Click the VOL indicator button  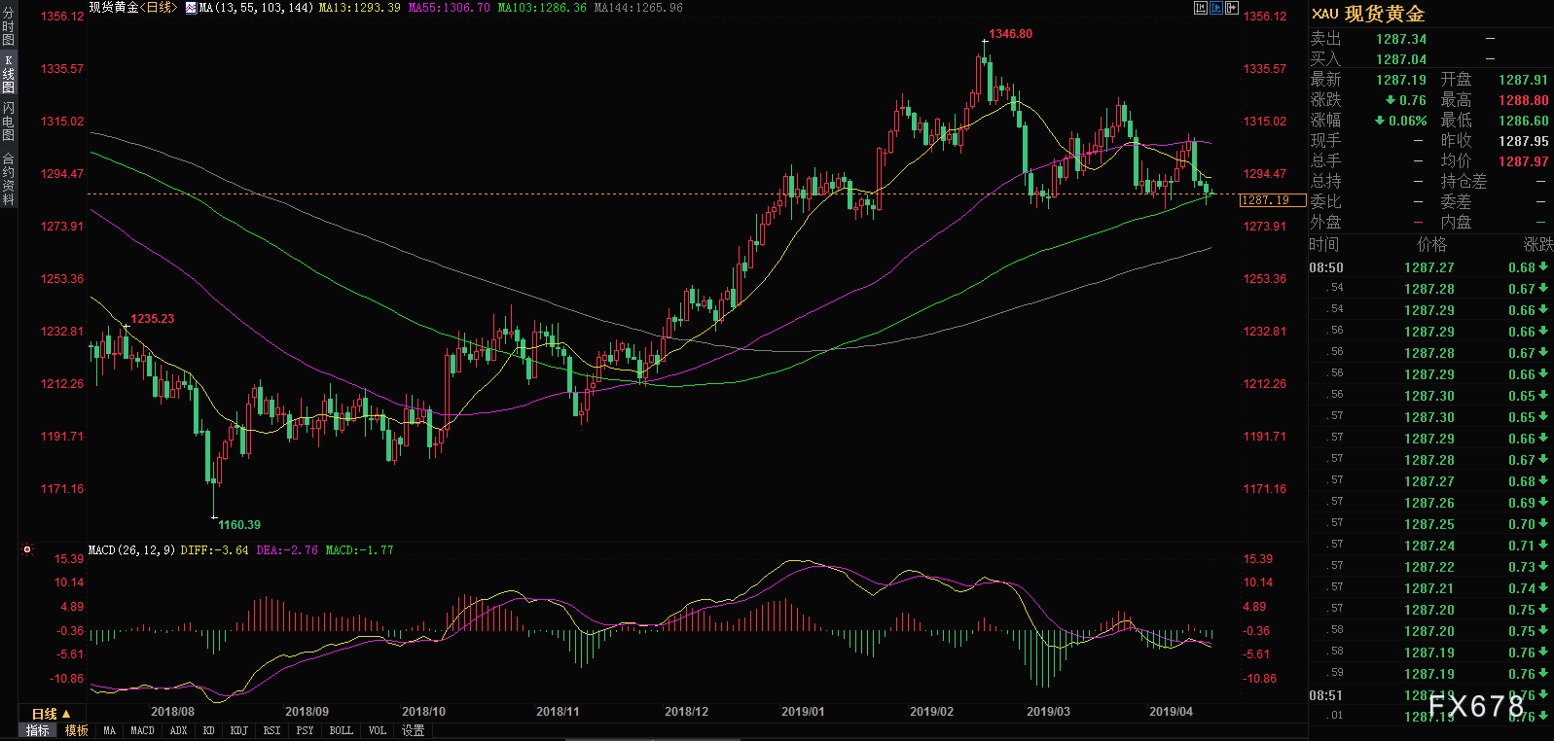(x=377, y=730)
